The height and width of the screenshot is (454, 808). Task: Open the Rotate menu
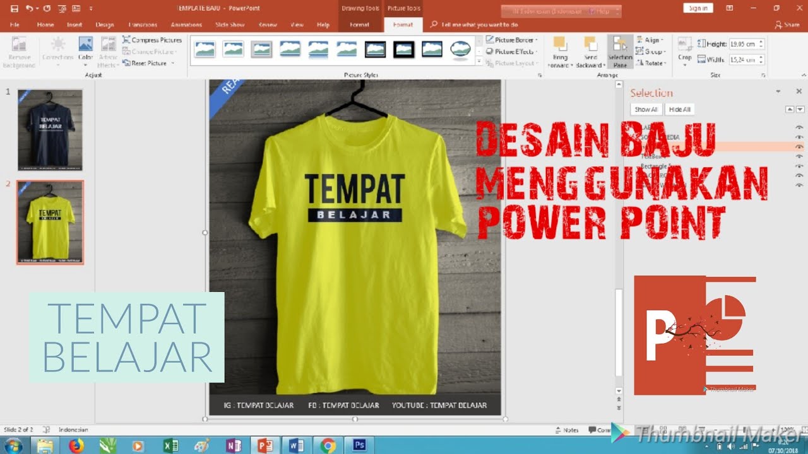[x=651, y=63]
